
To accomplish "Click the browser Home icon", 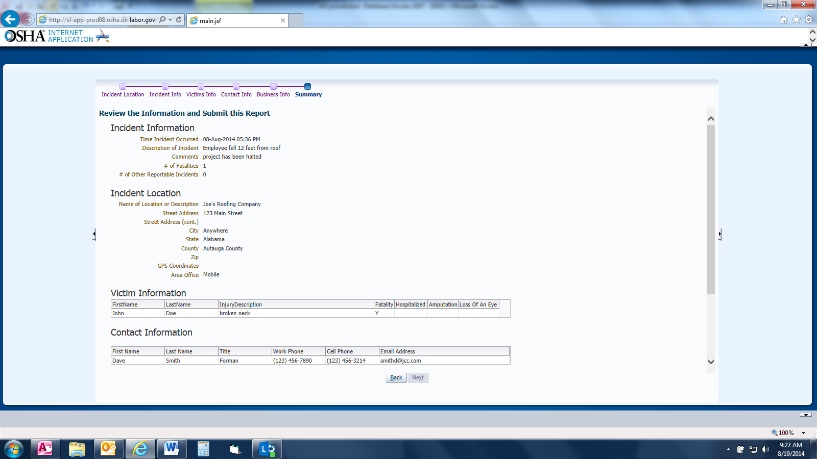I will (784, 20).
